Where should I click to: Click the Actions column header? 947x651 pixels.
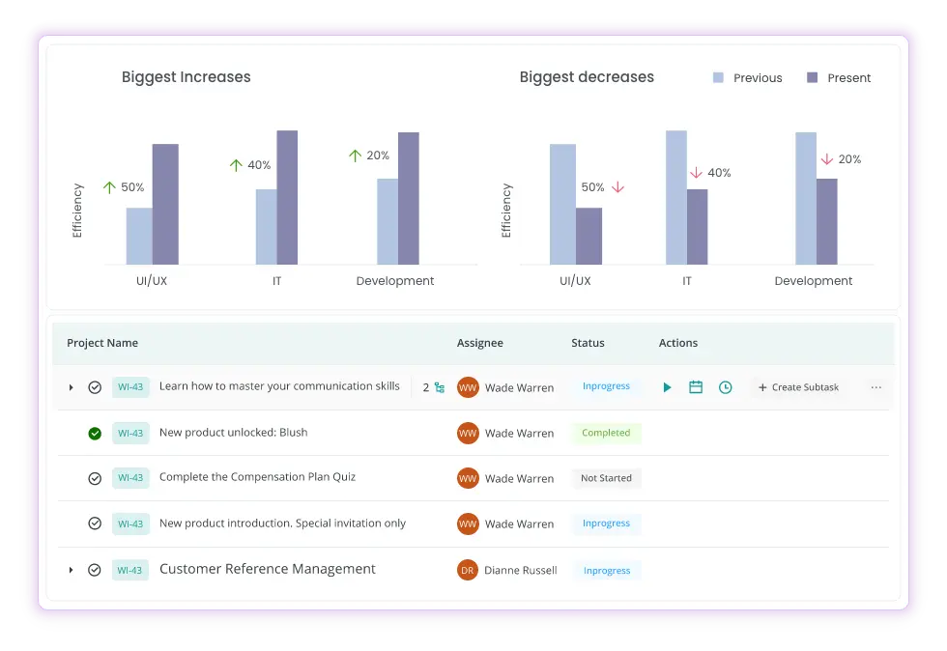pyautogui.click(x=678, y=343)
